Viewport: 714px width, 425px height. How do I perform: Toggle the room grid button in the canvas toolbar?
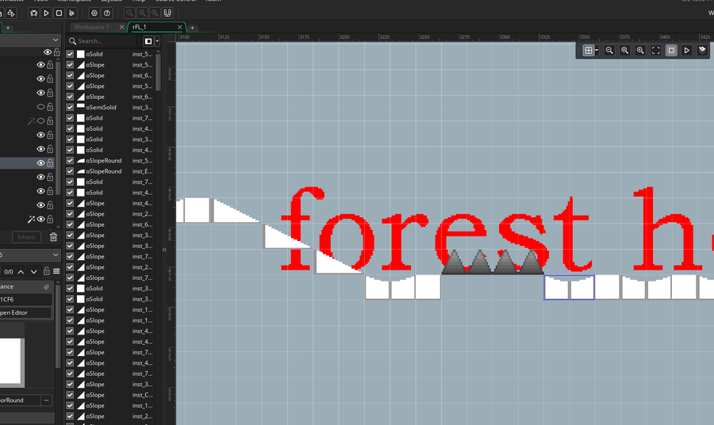(x=589, y=51)
